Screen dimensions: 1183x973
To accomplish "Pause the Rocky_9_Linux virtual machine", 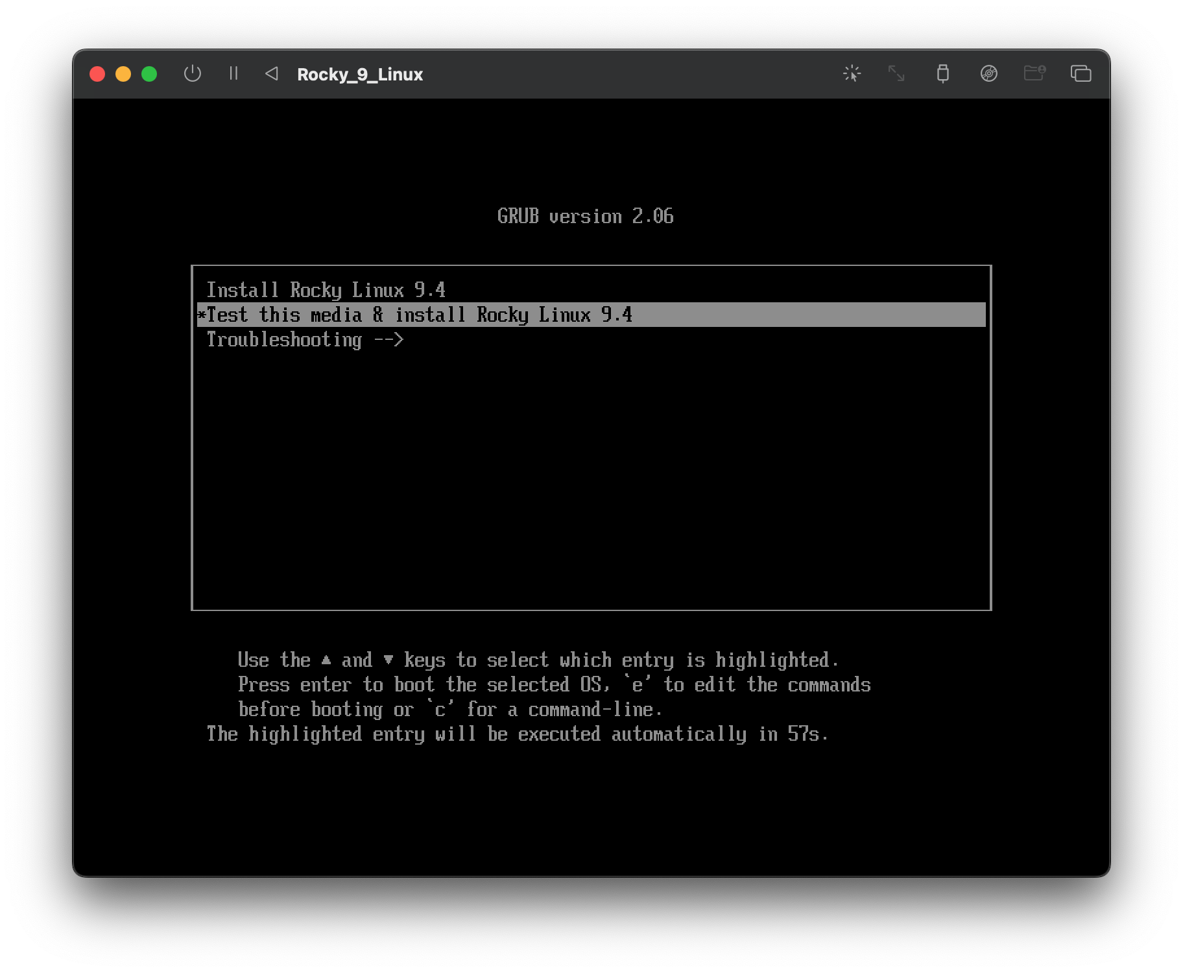I will click(x=233, y=73).
